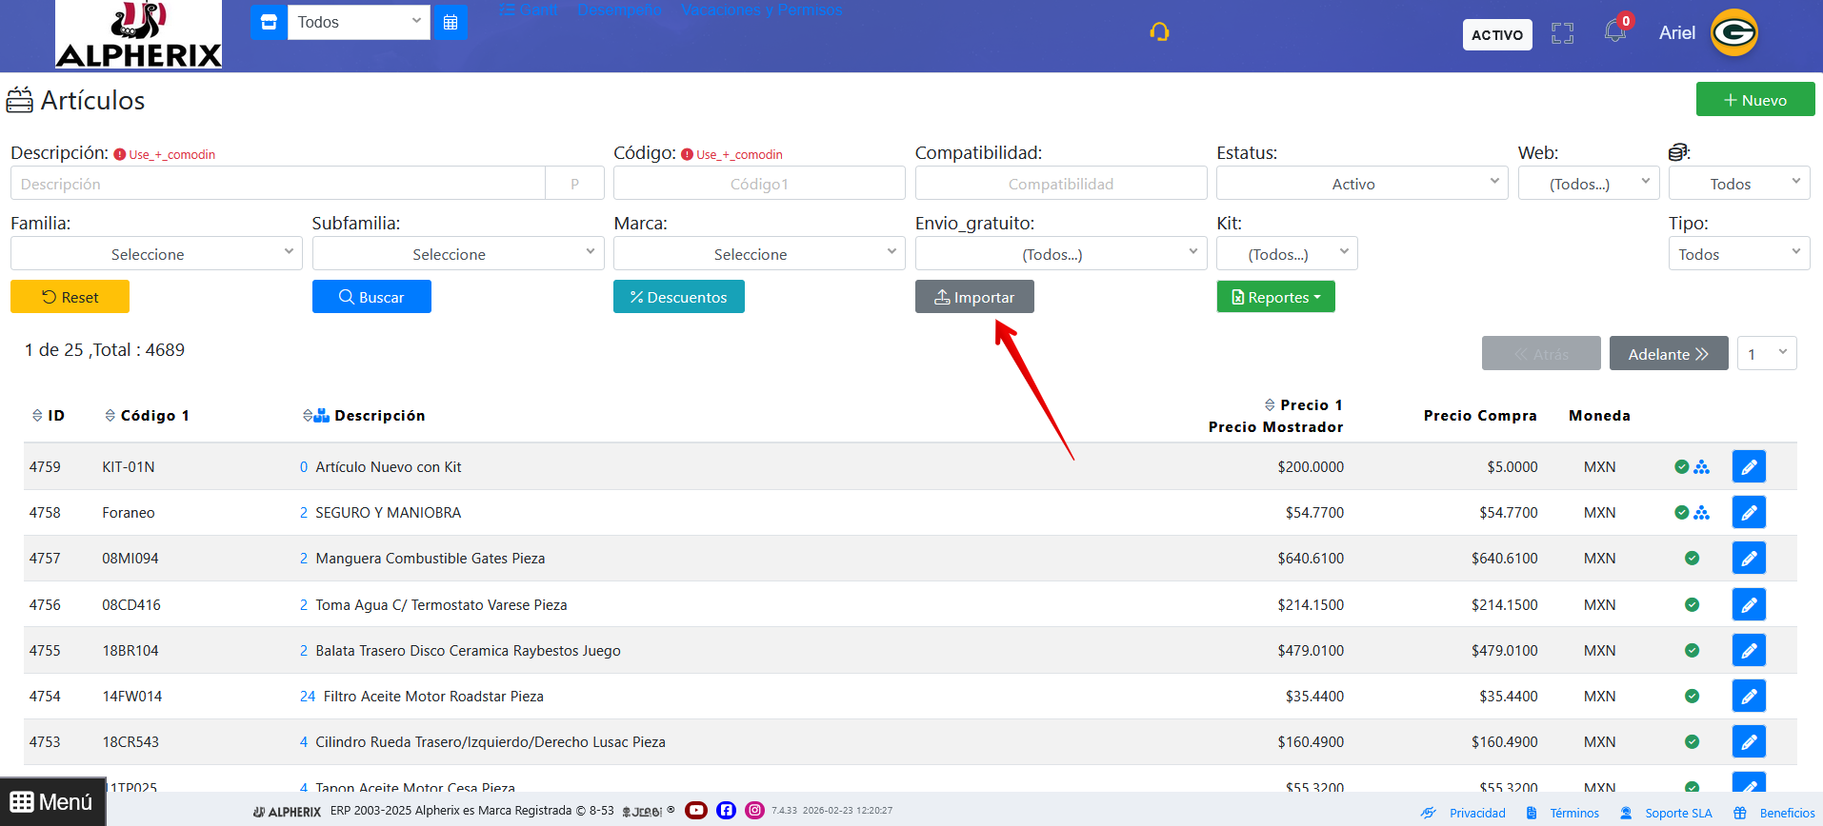Open the calendar icon in header
Image resolution: width=1823 pixels, height=826 pixels.
tap(451, 22)
